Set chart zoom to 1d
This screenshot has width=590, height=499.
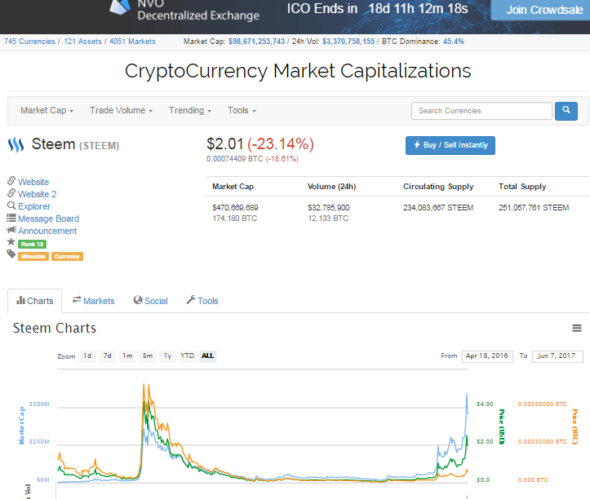87,355
